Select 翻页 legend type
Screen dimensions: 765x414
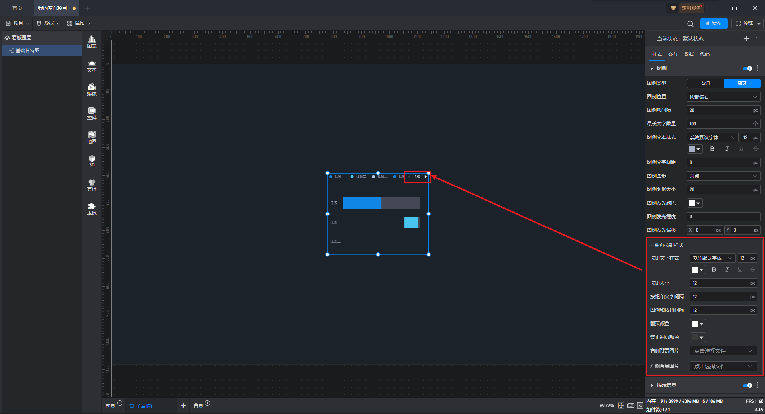[x=742, y=83]
